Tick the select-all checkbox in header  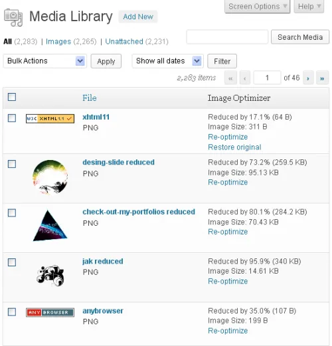12,97
